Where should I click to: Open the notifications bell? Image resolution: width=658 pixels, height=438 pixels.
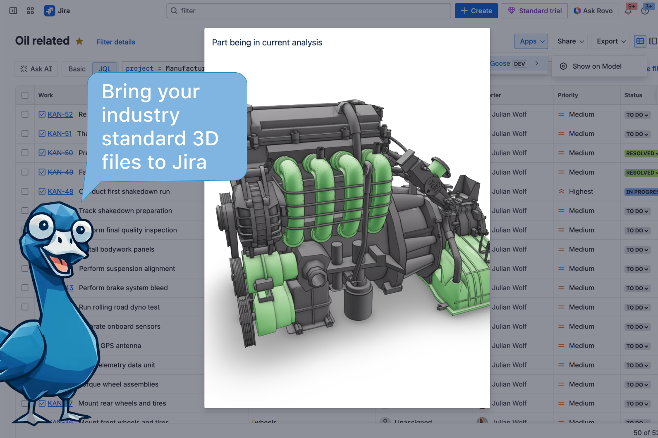point(628,11)
